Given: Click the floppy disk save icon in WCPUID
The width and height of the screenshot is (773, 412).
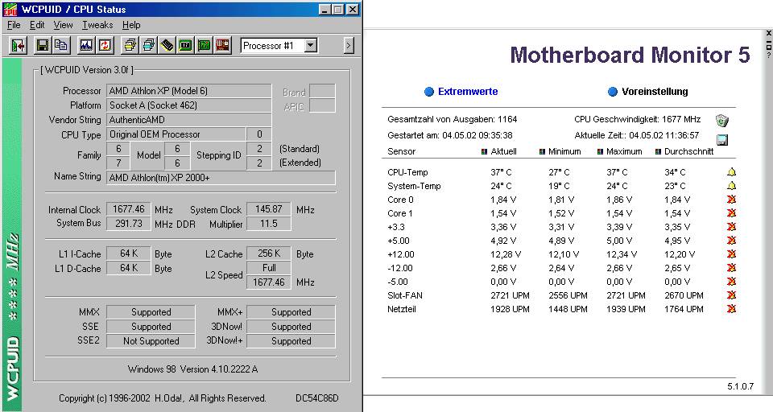Looking at the screenshot, I should coord(43,46).
